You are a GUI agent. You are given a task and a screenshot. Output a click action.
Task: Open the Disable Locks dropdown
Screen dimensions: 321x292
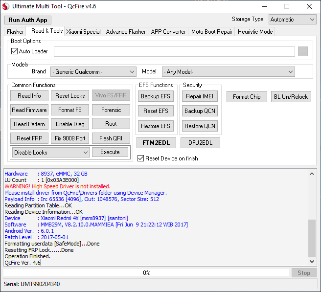click(51, 153)
